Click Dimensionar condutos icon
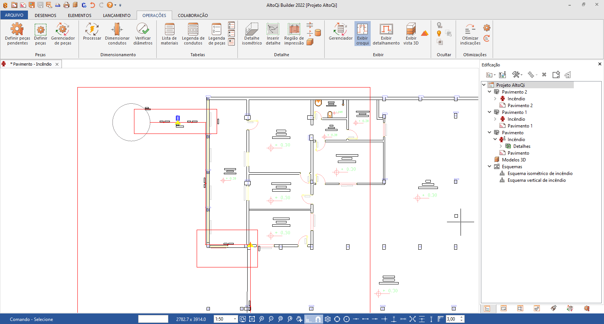This screenshot has height=324, width=604. pyautogui.click(x=117, y=33)
